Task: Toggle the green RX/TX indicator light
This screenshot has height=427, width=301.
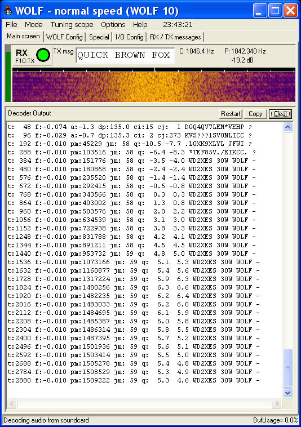Action: click(x=43, y=55)
